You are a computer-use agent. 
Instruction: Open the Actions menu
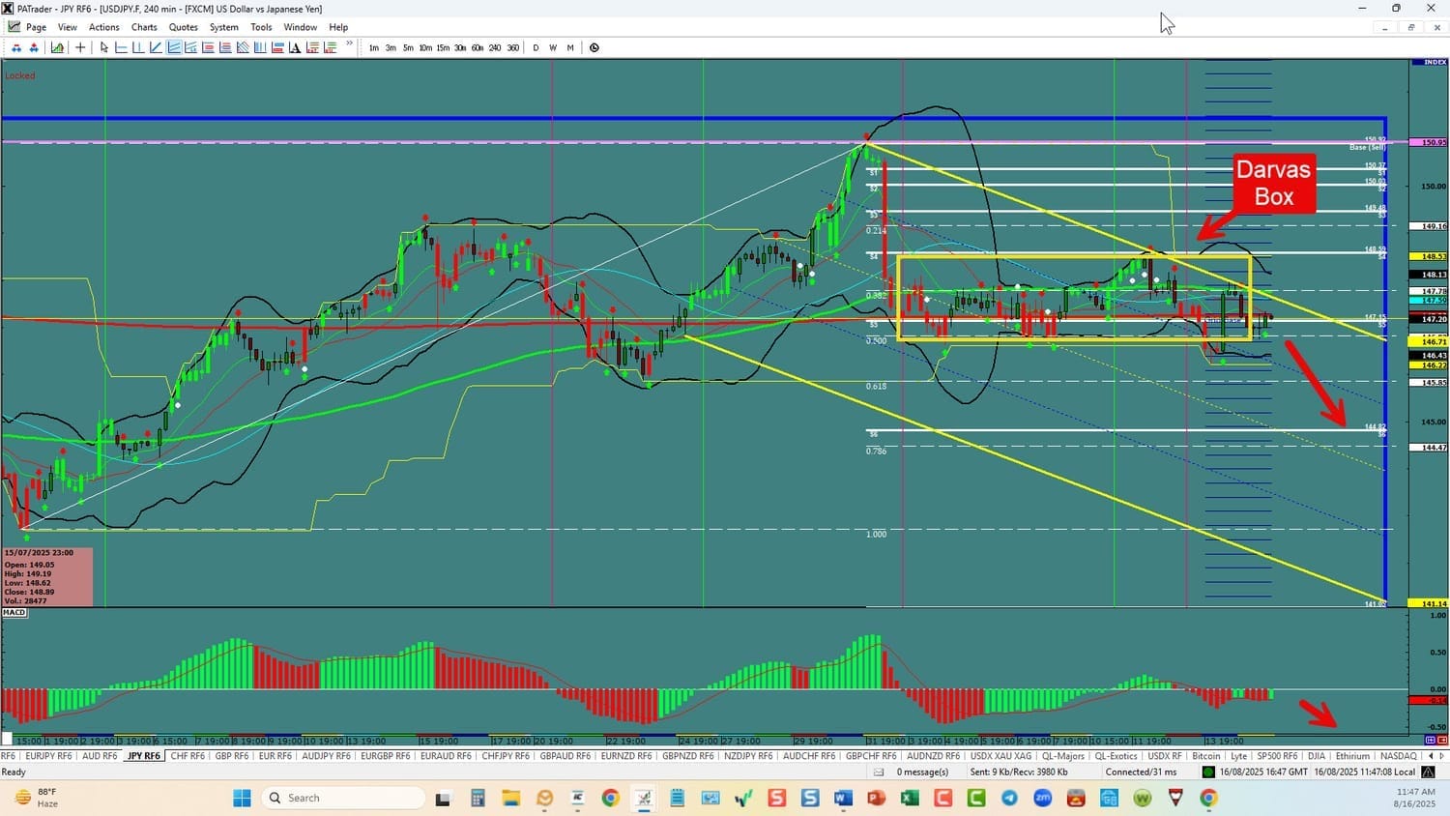coord(104,27)
